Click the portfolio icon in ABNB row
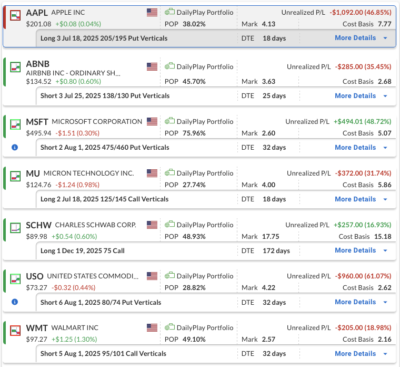The width and height of the screenshot is (400, 367). coord(169,66)
